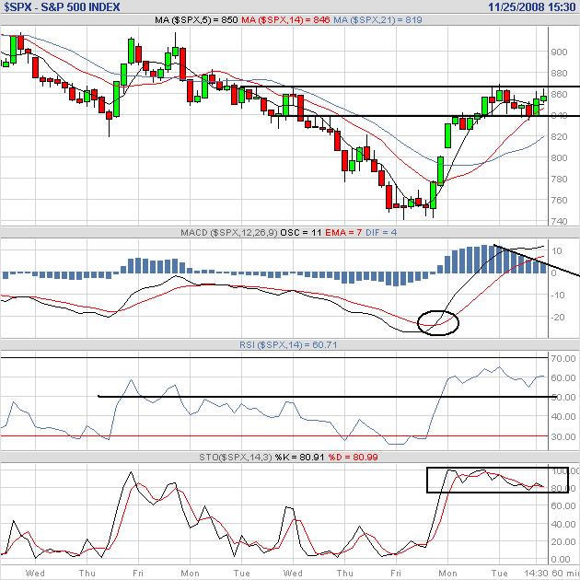Click the 880 price axis label
The image size is (580, 580).
tap(559, 74)
